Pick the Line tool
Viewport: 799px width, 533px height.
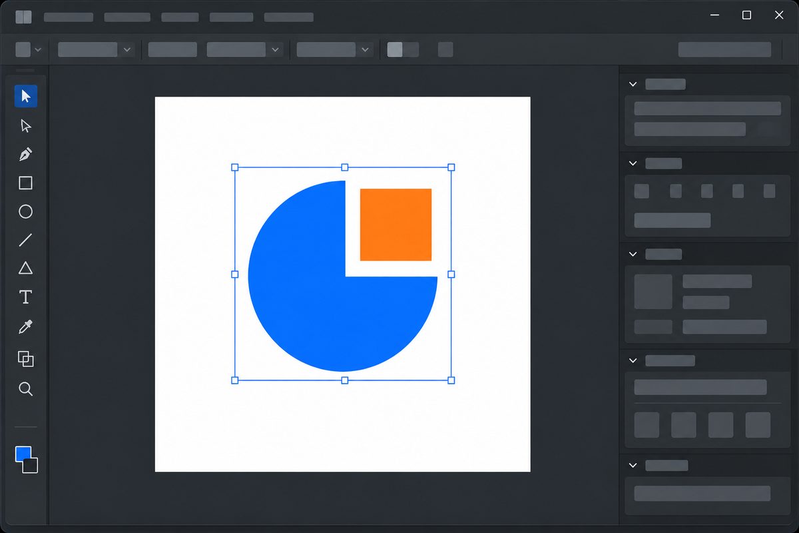pos(25,241)
